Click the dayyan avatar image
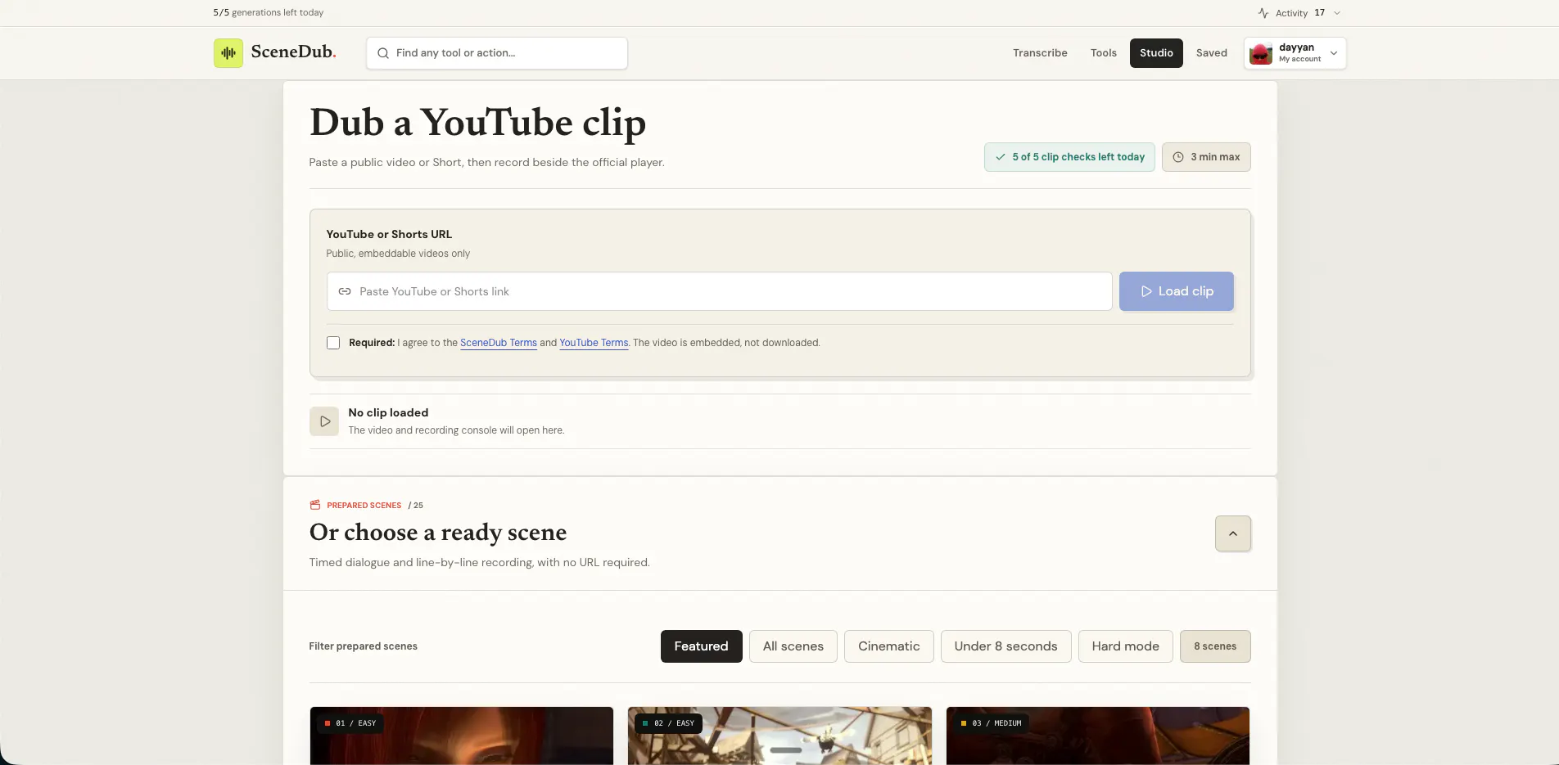 tap(1262, 53)
